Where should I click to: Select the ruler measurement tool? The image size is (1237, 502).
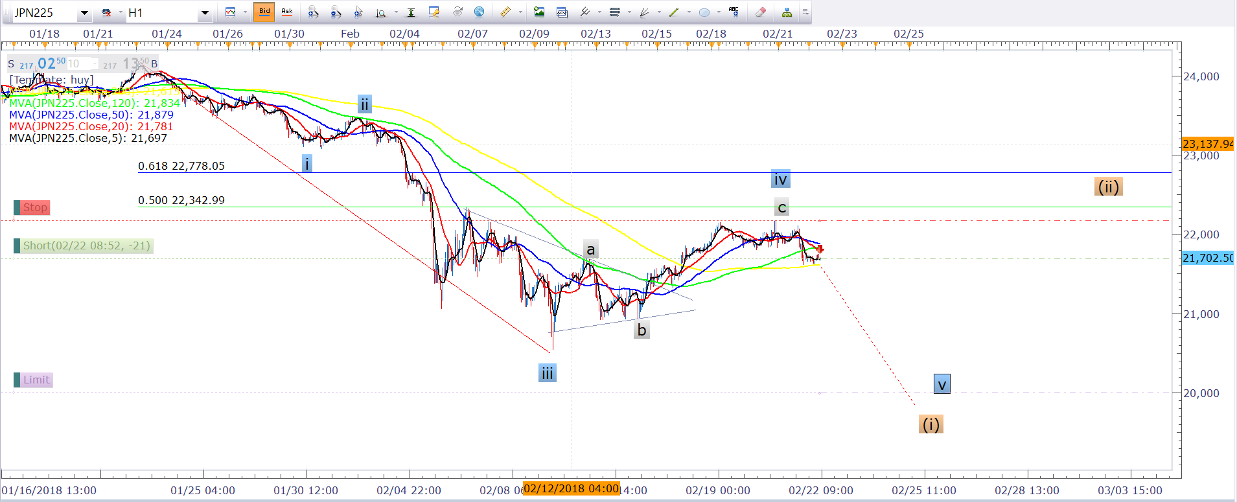point(505,12)
